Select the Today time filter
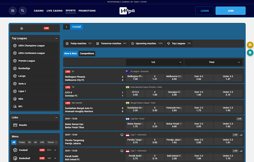Viewport: 254px width, 162px height. [x=22, y=142]
